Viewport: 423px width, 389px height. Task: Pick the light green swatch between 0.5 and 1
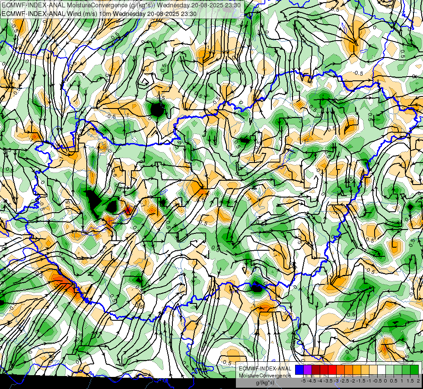click(398, 370)
